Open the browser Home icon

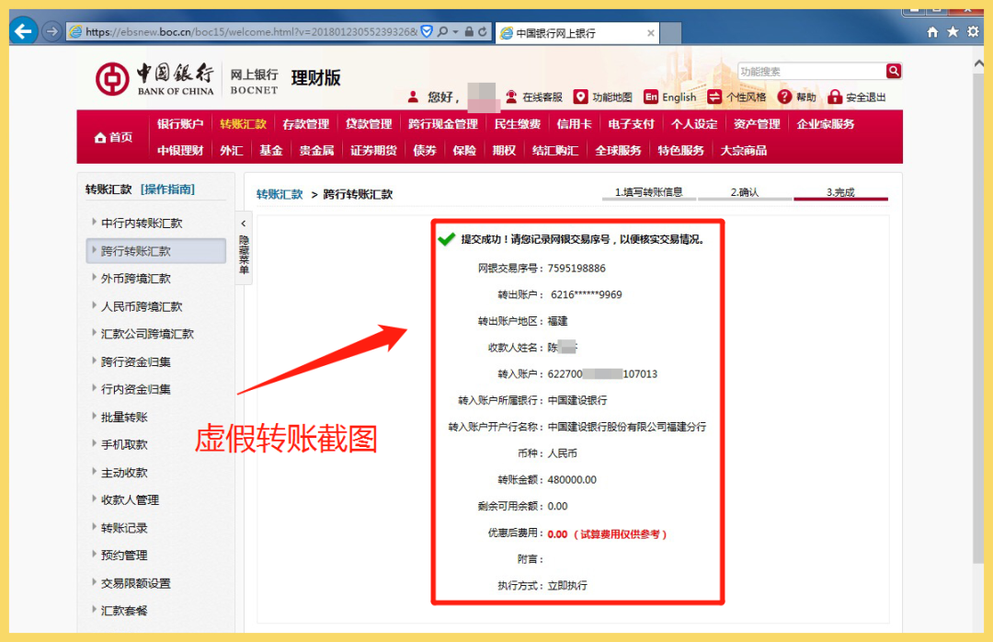pos(932,31)
